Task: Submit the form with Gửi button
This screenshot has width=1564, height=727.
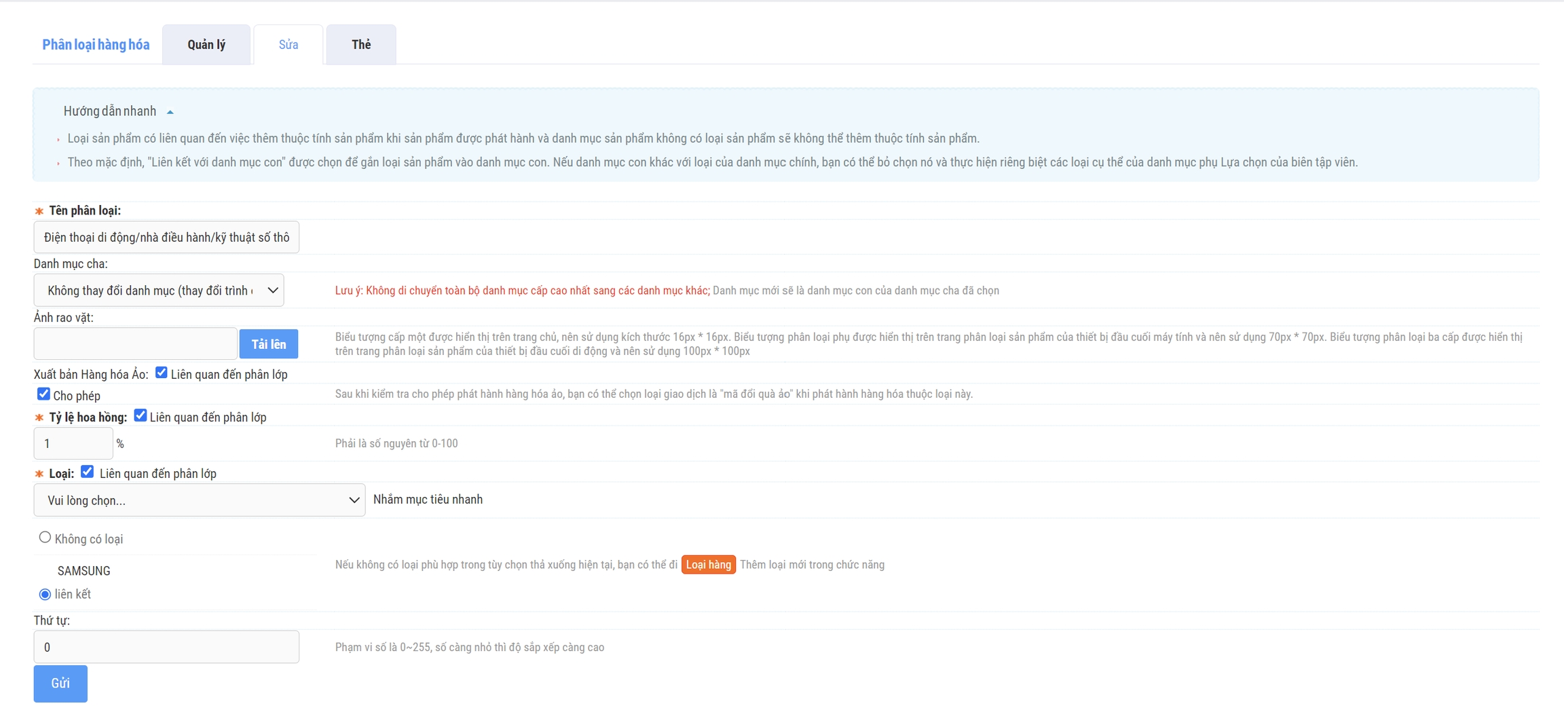Action: pos(60,684)
